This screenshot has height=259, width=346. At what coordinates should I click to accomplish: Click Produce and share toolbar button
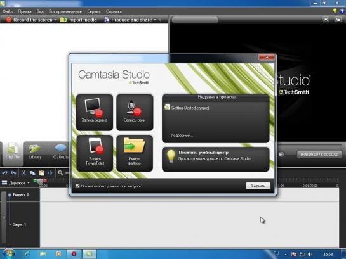128,20
